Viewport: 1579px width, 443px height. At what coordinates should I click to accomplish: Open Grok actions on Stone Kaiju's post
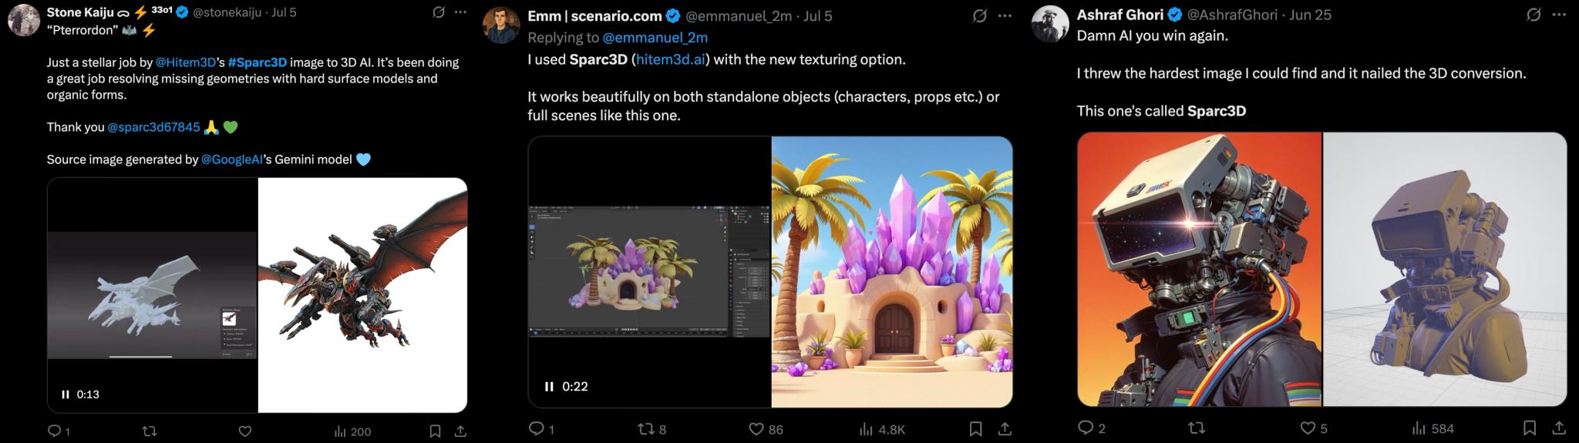[439, 12]
